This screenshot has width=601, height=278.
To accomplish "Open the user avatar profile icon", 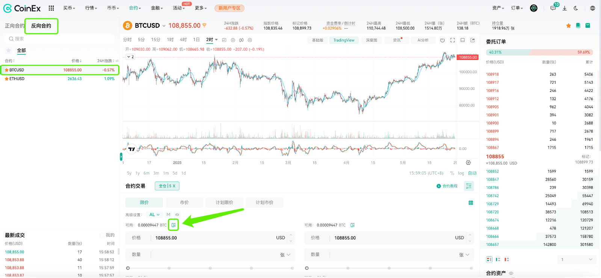I will pos(534,8).
